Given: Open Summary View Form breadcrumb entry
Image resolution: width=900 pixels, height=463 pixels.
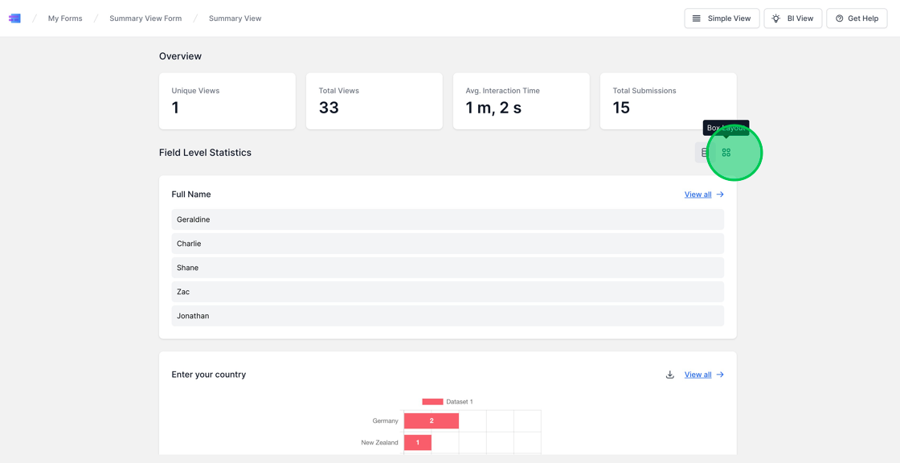Looking at the screenshot, I should (x=145, y=18).
